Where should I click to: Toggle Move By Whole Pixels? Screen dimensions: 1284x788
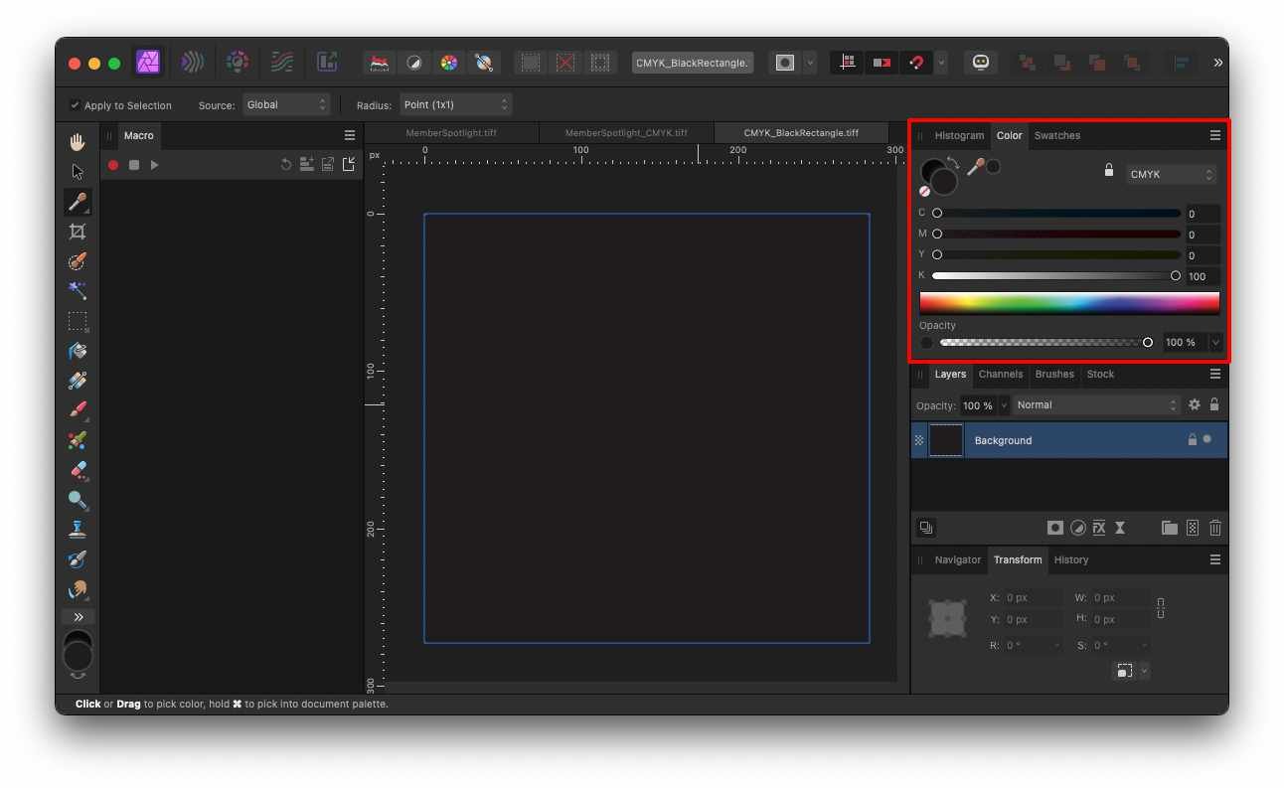tap(882, 63)
